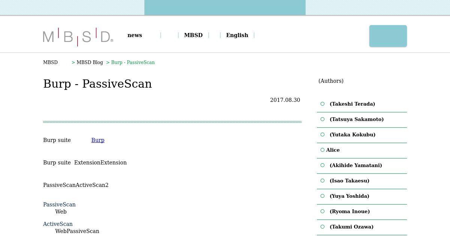Click the text Burp suite ExtensionExtension
The width and height of the screenshot is (450, 236).
[85, 163]
